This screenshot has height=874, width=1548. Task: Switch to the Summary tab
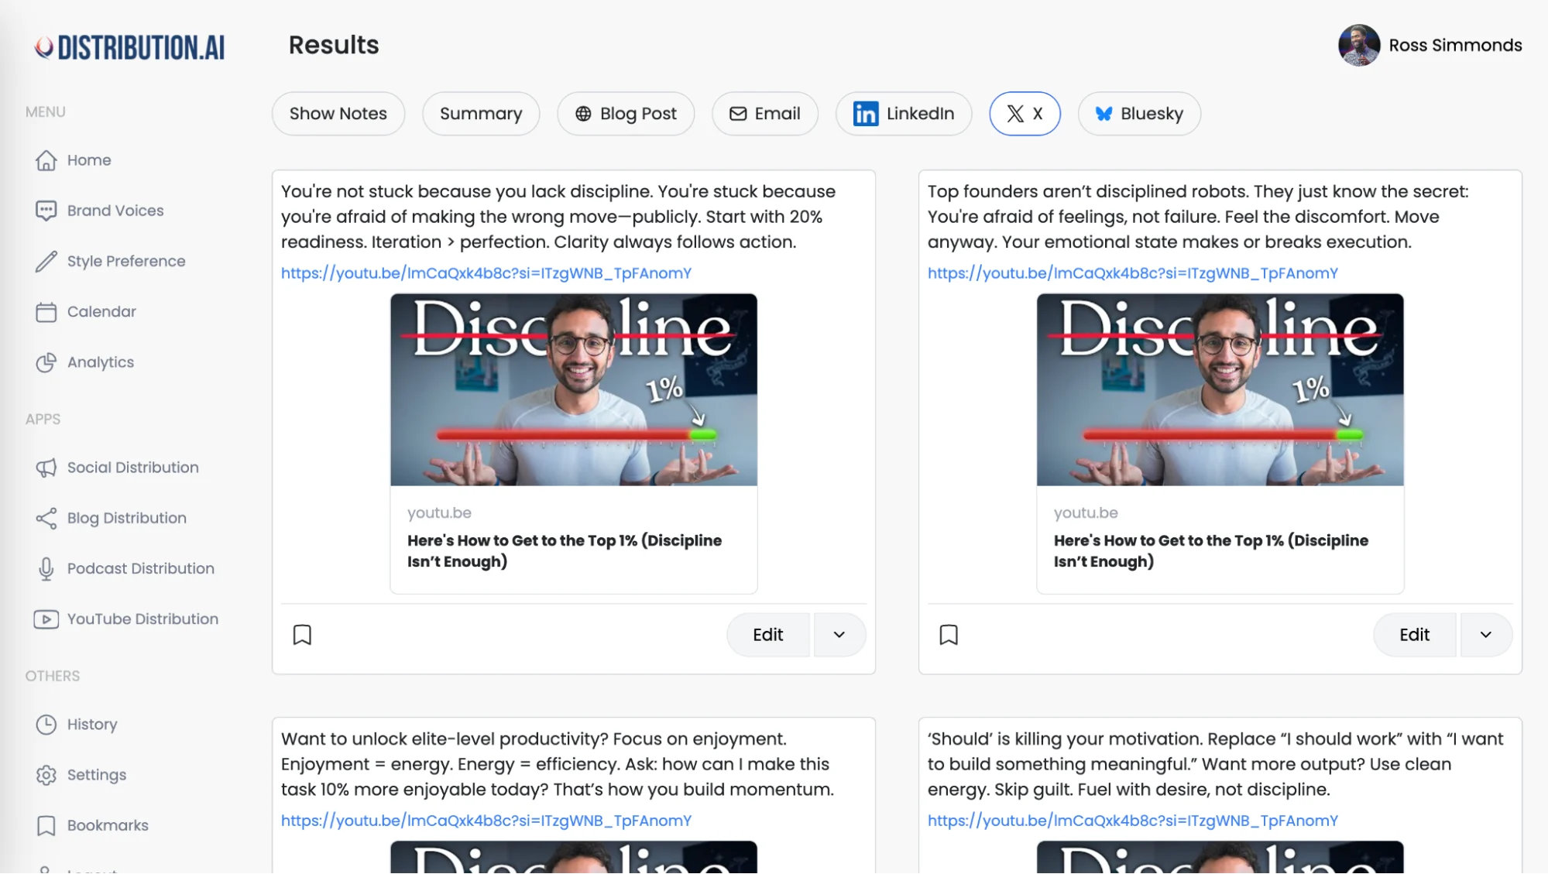(481, 114)
